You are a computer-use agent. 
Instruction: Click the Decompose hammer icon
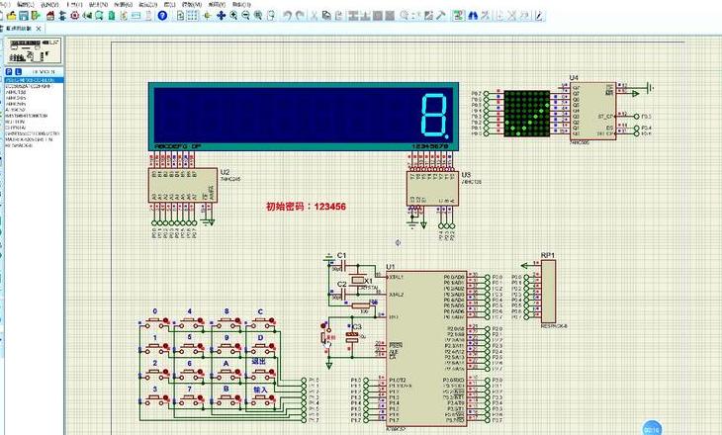click(441, 16)
